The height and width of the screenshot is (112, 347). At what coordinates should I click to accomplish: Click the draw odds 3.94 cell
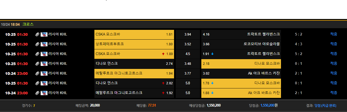coord(188,34)
